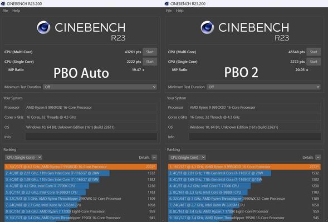The height and width of the screenshot is (222, 328).
Task: Select Threadripper 1950X row in right ranking
Action: pyautogui.click(x=244, y=218)
